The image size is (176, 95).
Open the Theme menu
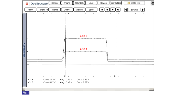pos(67,3)
